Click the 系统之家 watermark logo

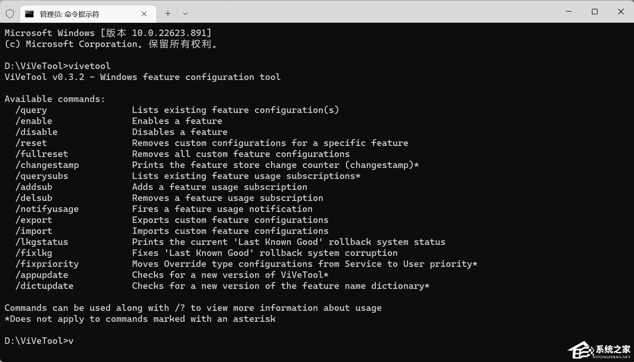pyautogui.click(x=600, y=351)
